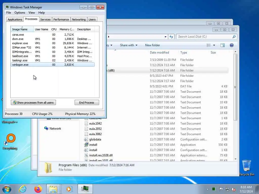Screen dimensions: 259x194
Task: Open Windows Media Player from taskbar
Action: point(69,189)
